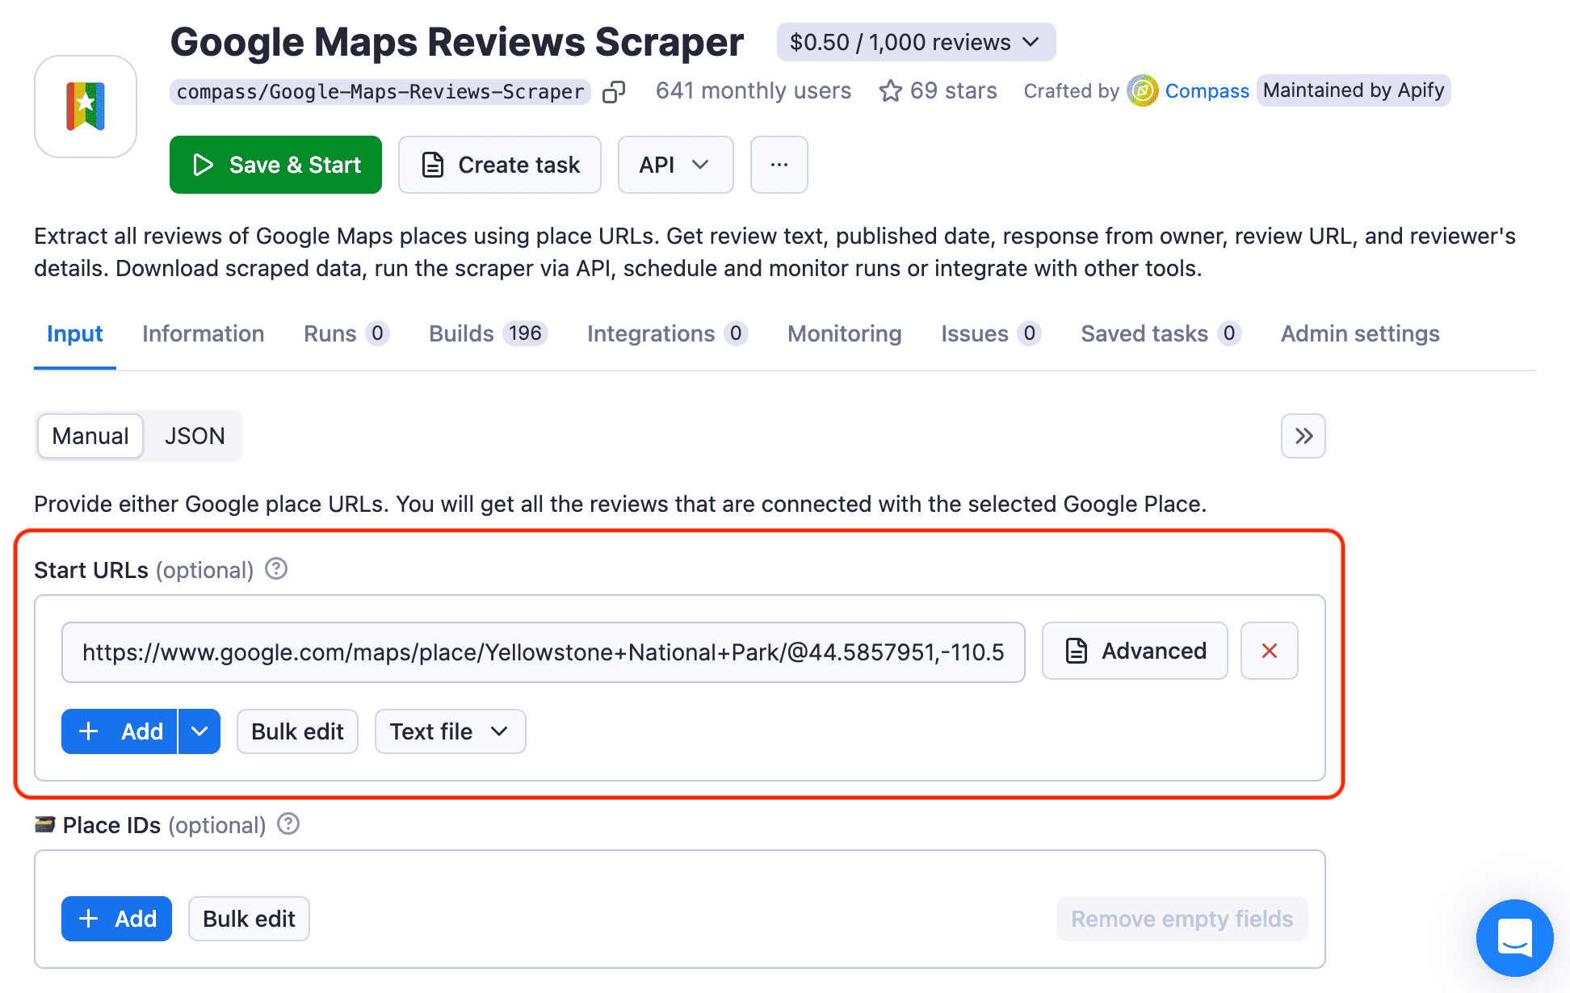
Task: Remove the start URL with the red X
Action: pyautogui.click(x=1269, y=651)
